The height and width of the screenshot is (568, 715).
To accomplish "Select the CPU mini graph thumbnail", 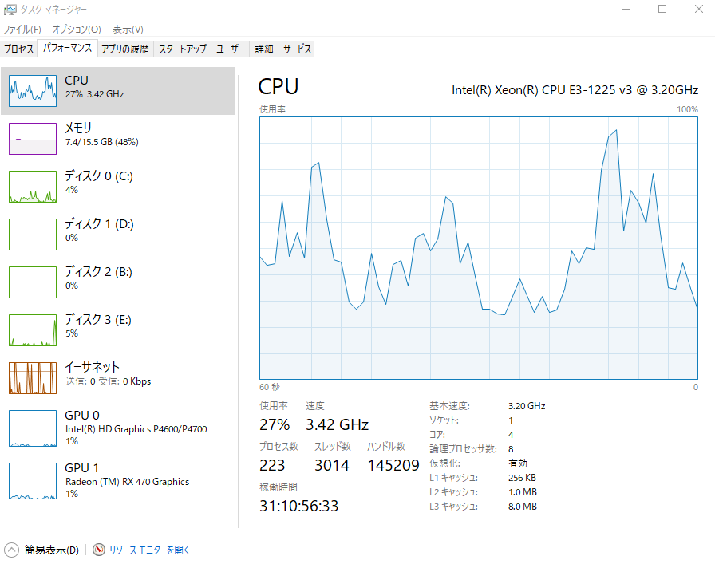I will pyautogui.click(x=33, y=91).
